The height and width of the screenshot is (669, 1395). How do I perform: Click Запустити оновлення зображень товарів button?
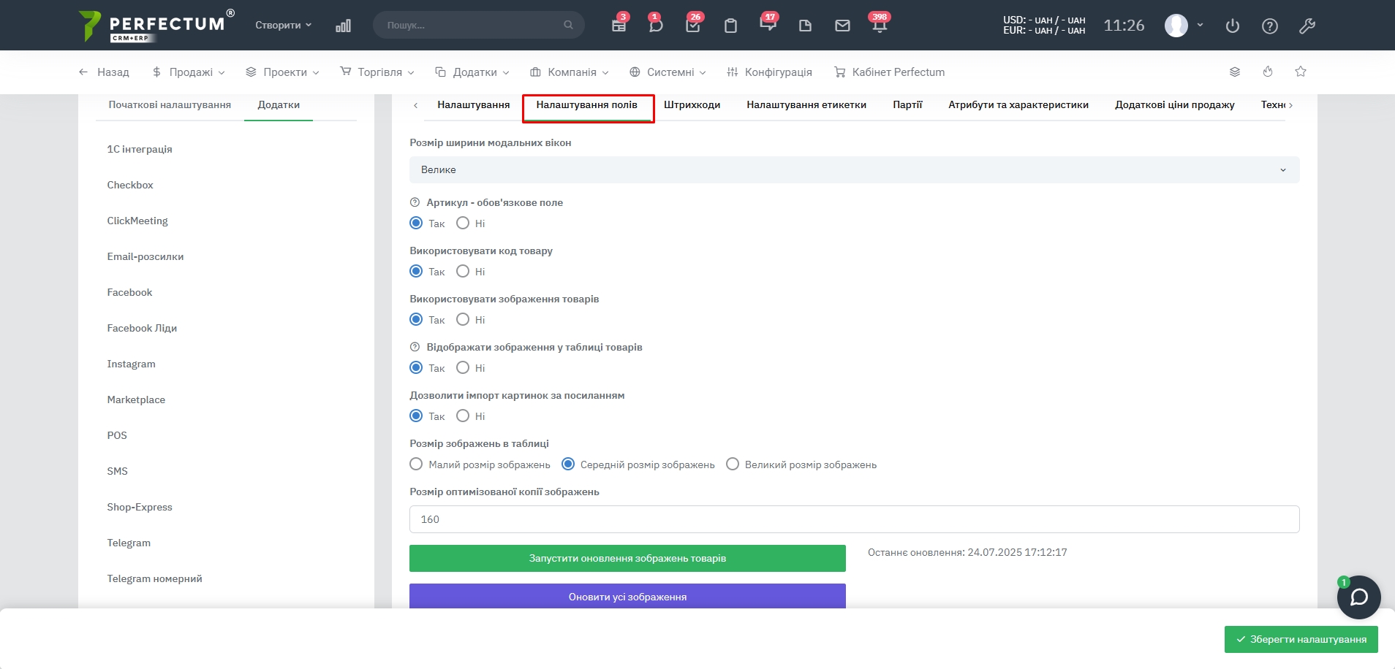pyautogui.click(x=627, y=559)
